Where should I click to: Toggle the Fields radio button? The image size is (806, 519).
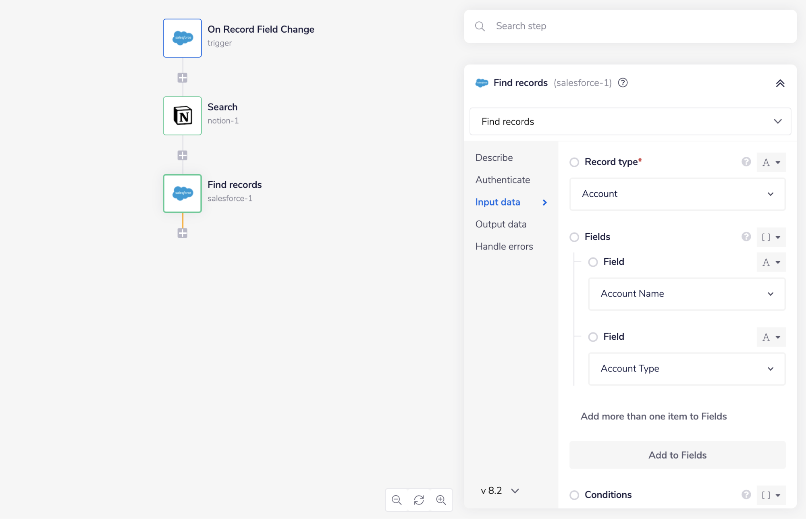(x=574, y=237)
